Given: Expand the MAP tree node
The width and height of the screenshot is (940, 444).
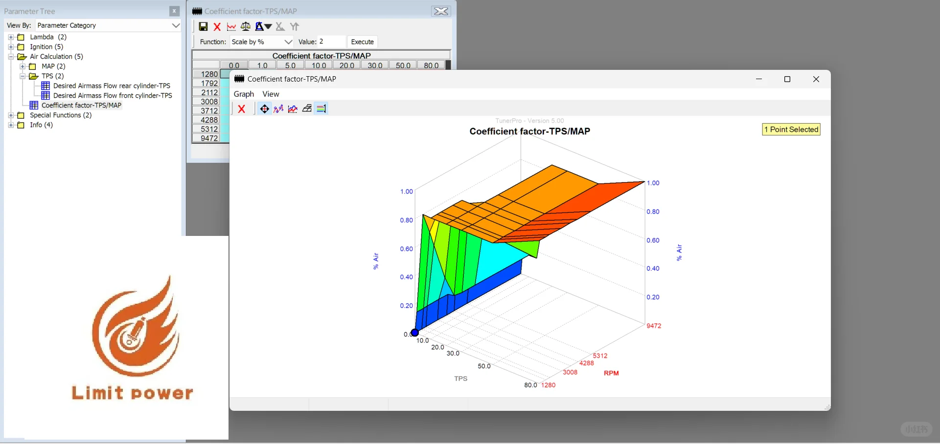Looking at the screenshot, I should 23,66.
